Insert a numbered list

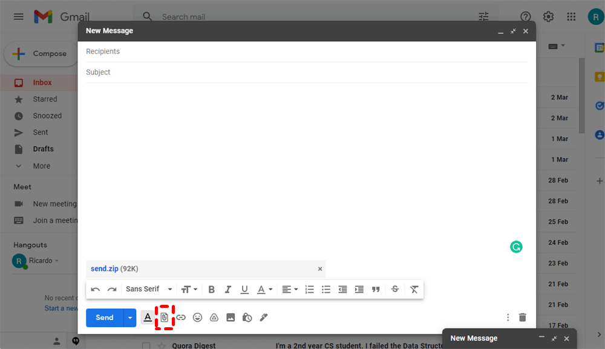coord(309,289)
